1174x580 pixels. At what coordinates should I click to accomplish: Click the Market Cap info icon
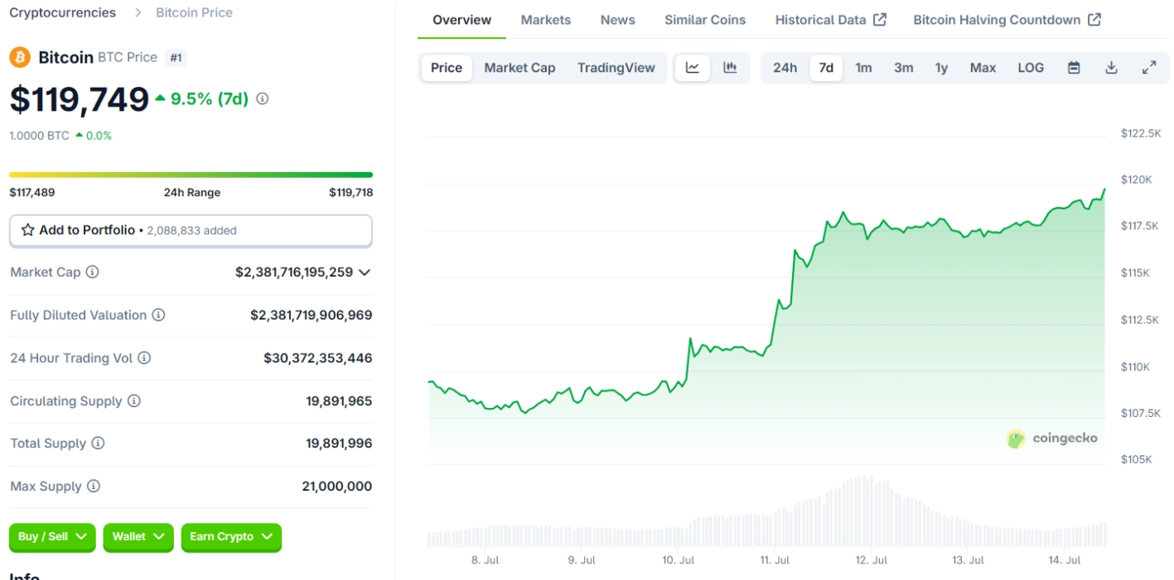tap(93, 271)
